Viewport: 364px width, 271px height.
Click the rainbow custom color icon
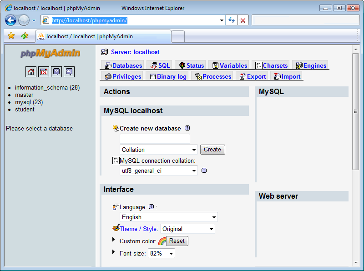pos(162,241)
